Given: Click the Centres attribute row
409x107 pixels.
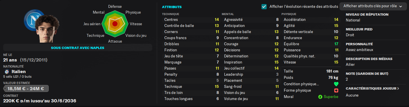Looking at the screenshot, I should click(191, 20).
